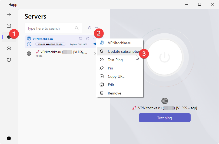
Task: Choose Edit in the context menu
Action: coord(120,85)
